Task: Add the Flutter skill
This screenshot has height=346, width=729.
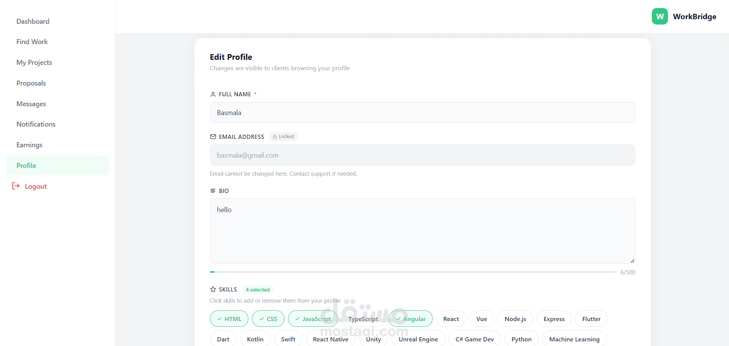Action: [x=591, y=319]
